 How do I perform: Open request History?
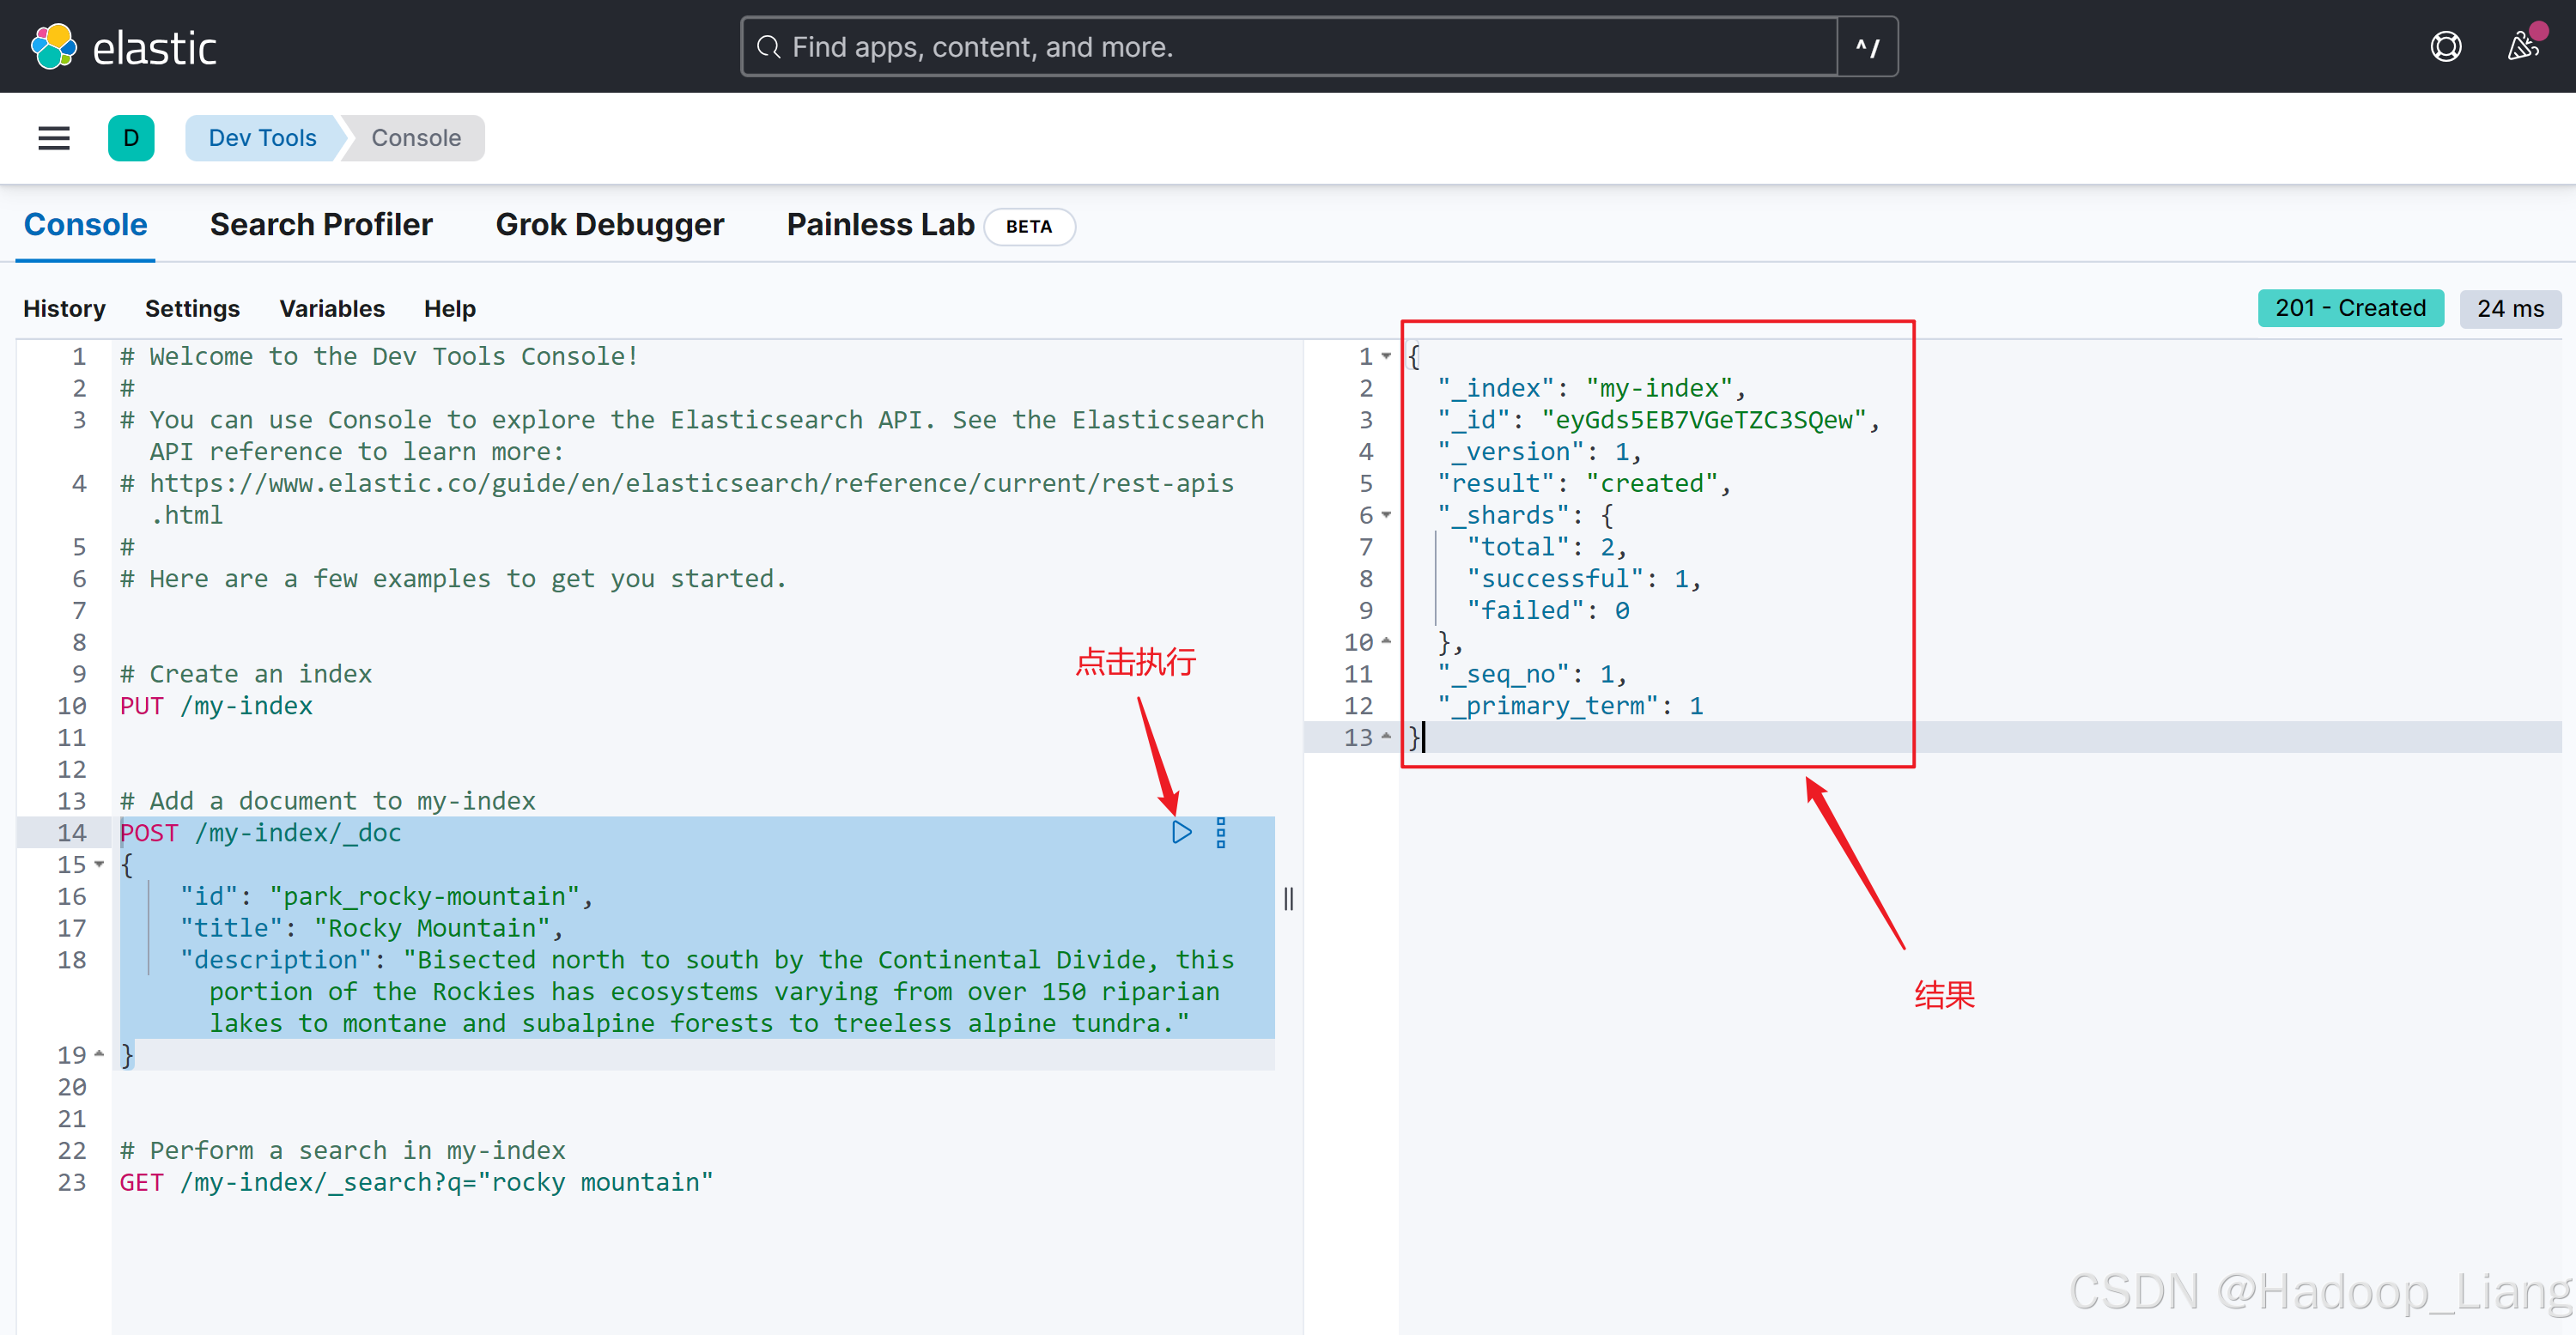coord(64,309)
